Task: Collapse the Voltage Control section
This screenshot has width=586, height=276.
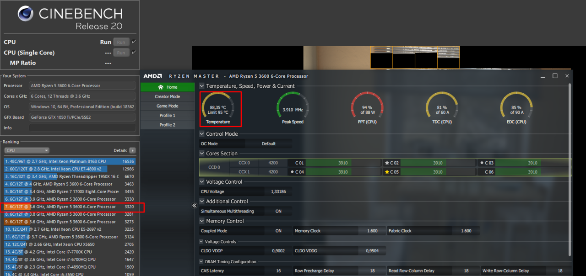Action: point(202,182)
